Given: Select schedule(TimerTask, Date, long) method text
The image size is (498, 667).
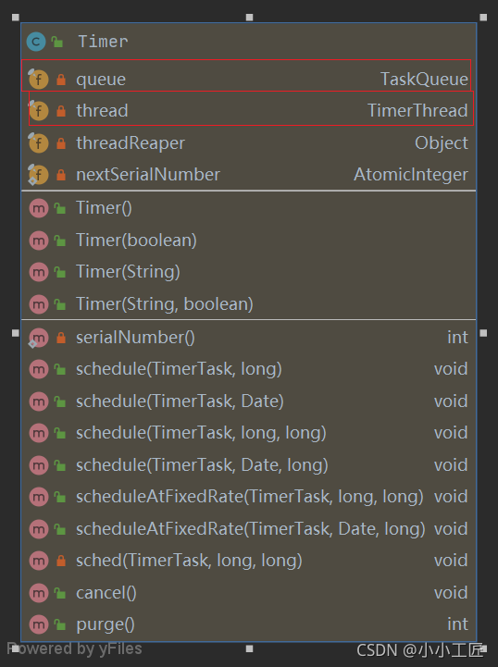Looking at the screenshot, I should click(202, 465).
